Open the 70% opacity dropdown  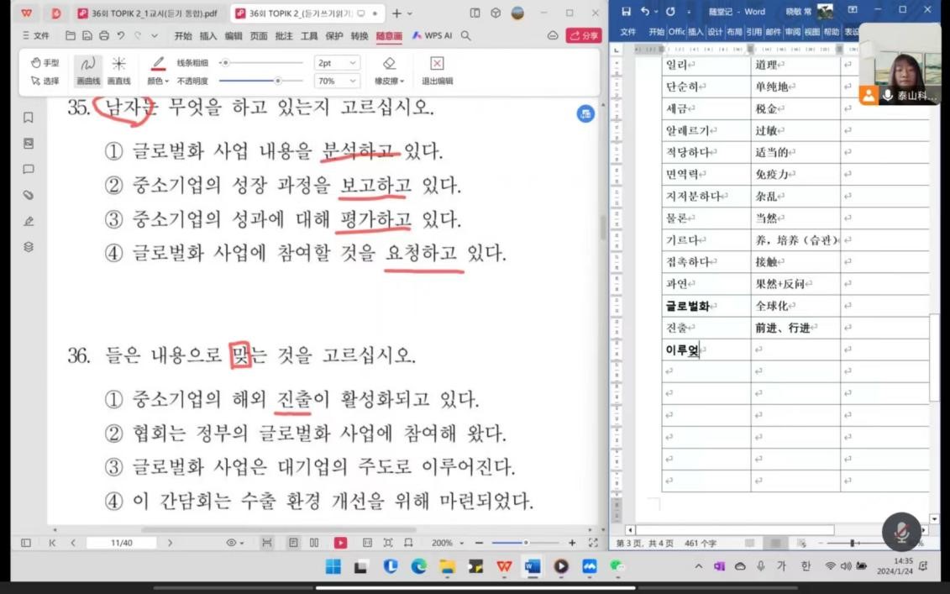[x=337, y=81]
